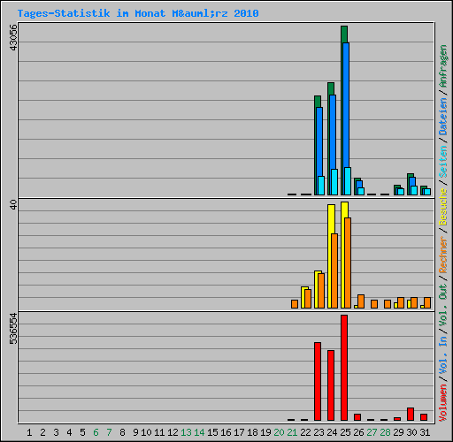Click the x-axis day label 25
453x442 pixels.
click(x=345, y=432)
